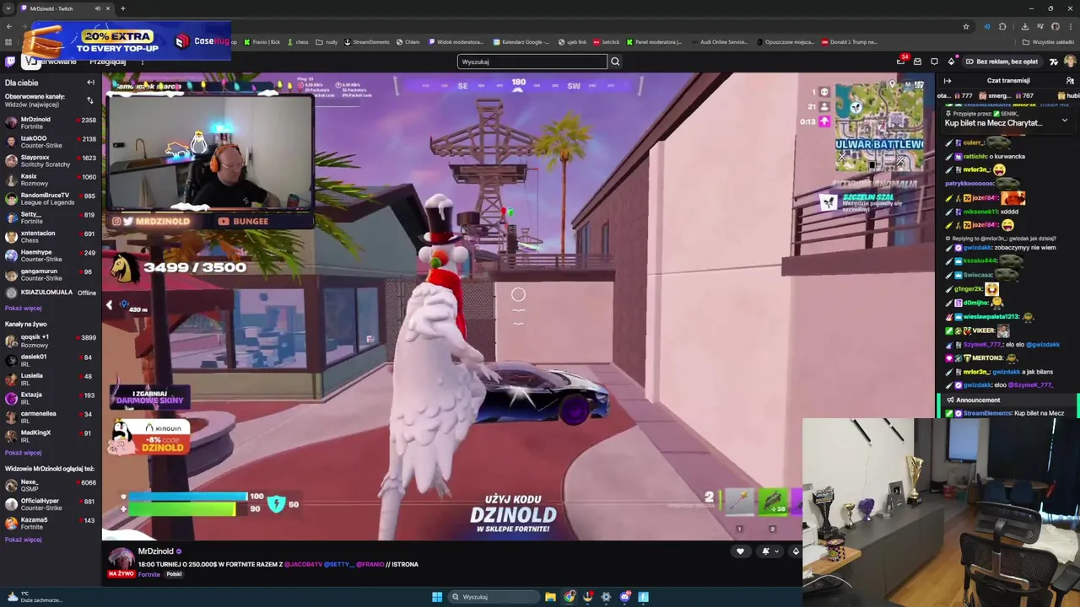Expand pinned Kup bilet na Mecz message
Viewport: 1080px width, 607px height.
(1064, 121)
